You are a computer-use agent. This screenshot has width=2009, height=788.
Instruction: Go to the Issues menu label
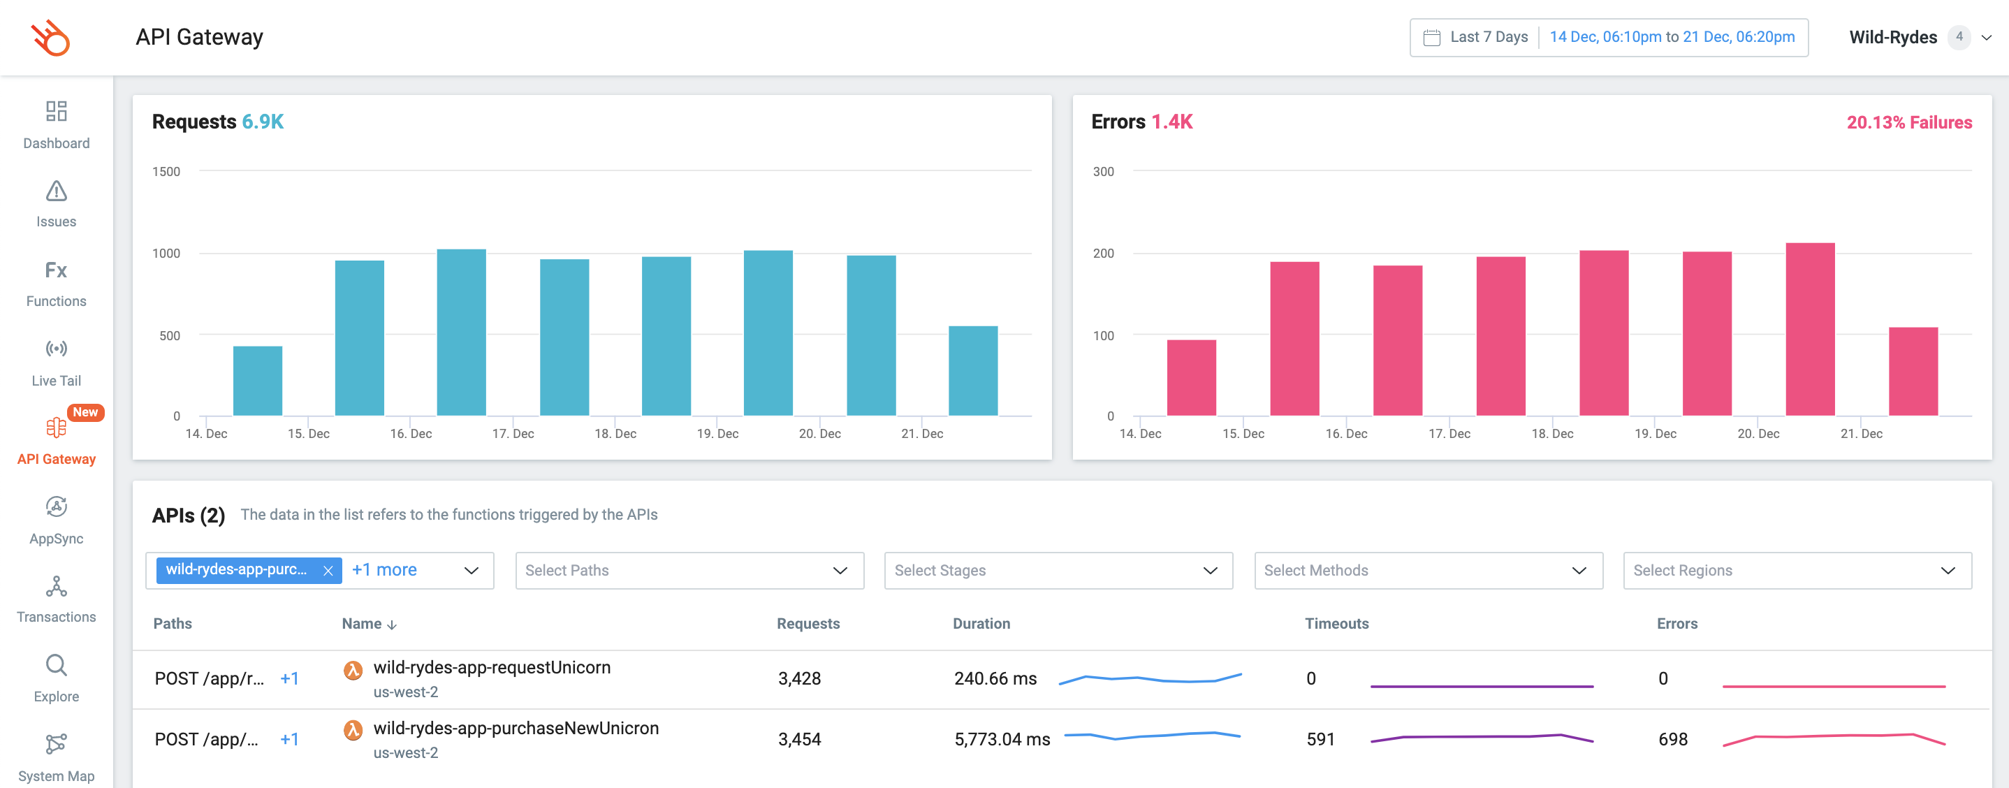click(x=56, y=221)
